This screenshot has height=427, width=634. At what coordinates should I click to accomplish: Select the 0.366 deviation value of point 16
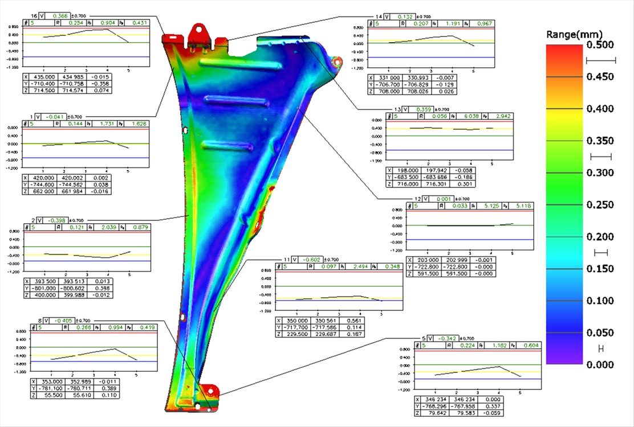point(57,17)
